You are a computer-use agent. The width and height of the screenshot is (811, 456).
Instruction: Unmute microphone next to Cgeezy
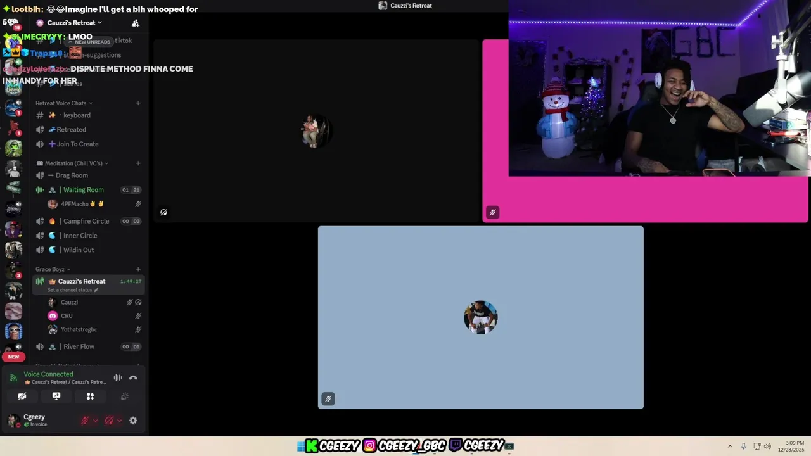pyautogui.click(x=85, y=421)
